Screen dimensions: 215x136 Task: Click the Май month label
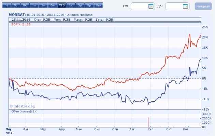[79, 129]
